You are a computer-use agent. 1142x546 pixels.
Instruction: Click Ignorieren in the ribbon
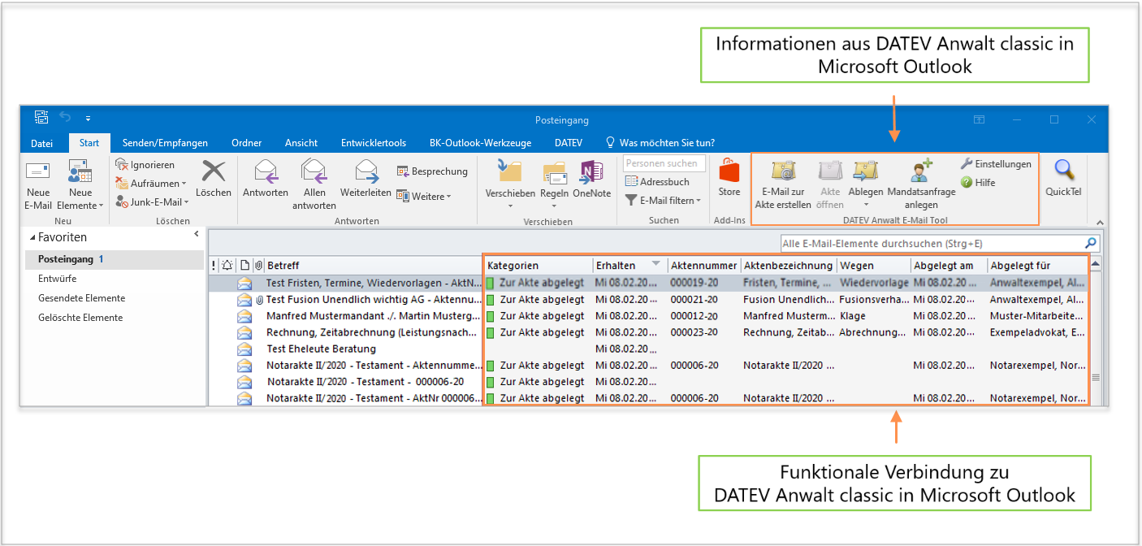coord(145,165)
